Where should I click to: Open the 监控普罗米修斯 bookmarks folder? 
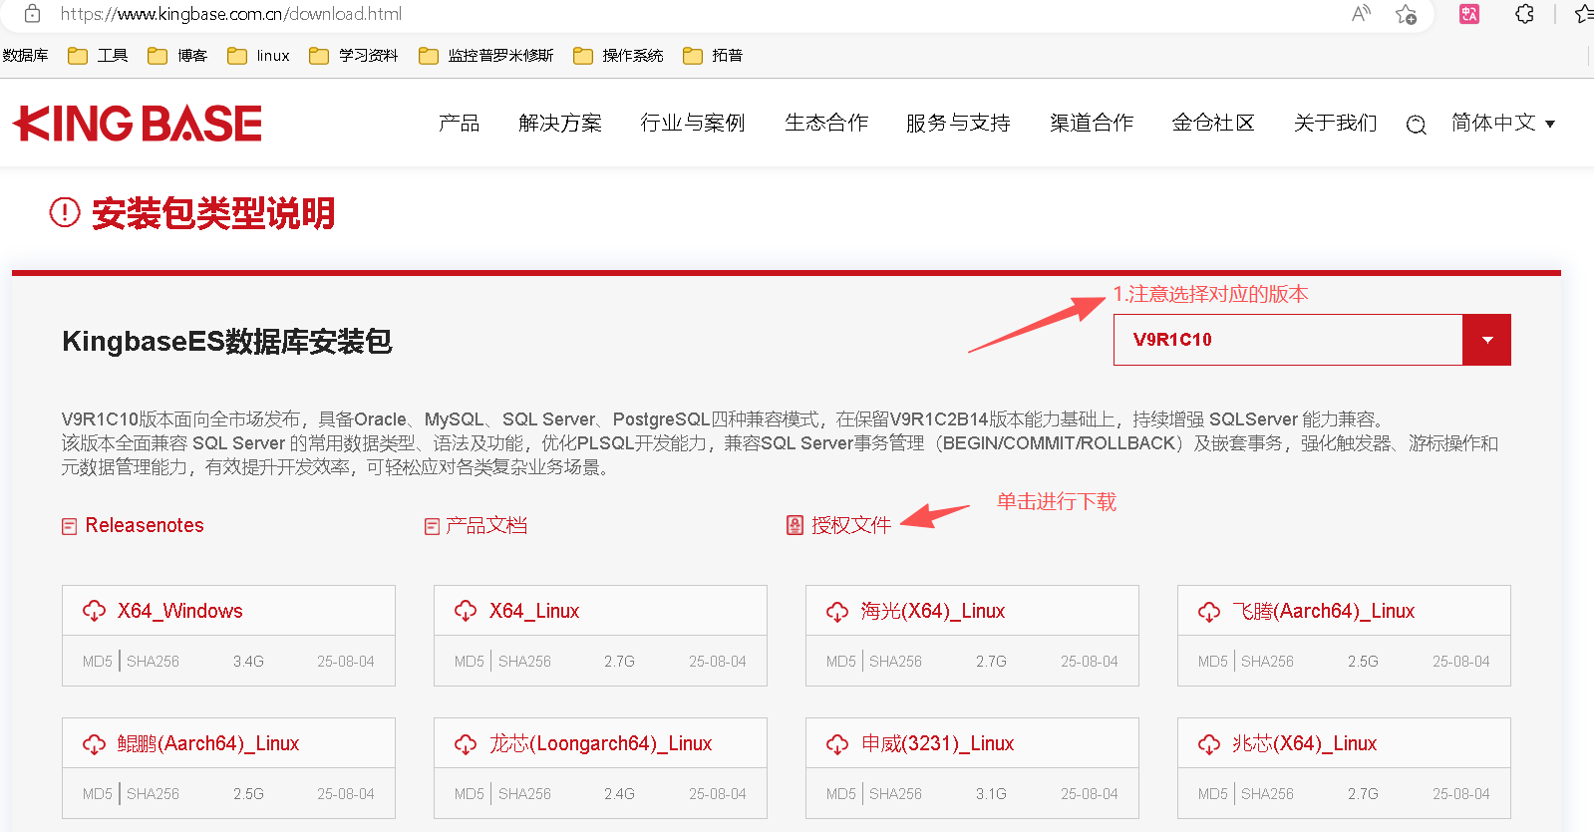[485, 56]
